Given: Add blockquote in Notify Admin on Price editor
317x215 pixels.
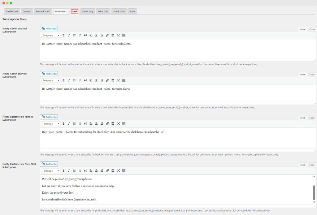Looking at the screenshot, I should click(85, 80).
